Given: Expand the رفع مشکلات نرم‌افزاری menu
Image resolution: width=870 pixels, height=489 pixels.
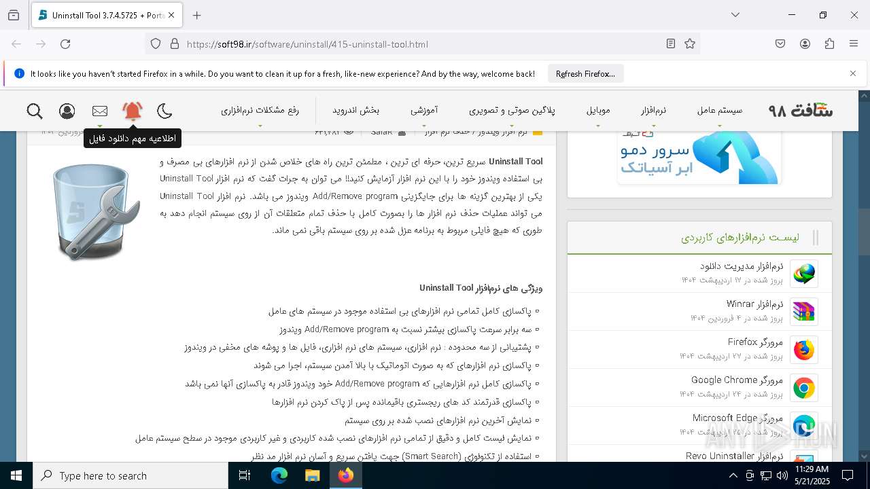Looking at the screenshot, I should pos(259,110).
